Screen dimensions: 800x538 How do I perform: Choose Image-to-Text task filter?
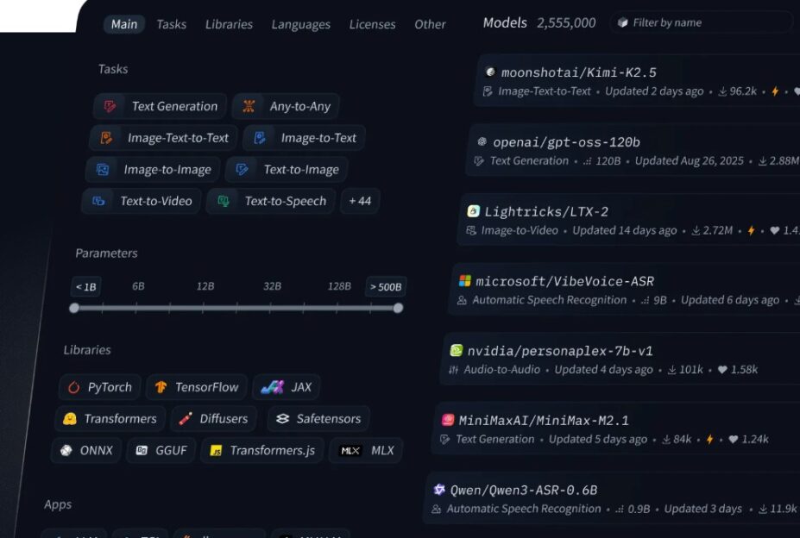(x=304, y=138)
